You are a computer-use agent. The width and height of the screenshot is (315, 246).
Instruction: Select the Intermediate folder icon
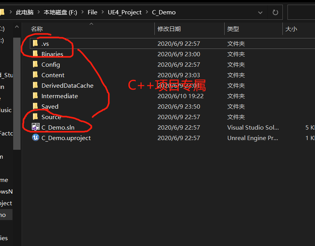tap(35, 96)
